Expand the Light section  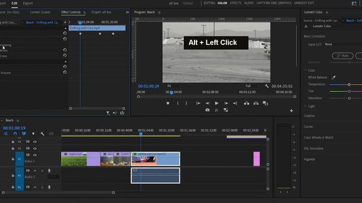point(305,106)
